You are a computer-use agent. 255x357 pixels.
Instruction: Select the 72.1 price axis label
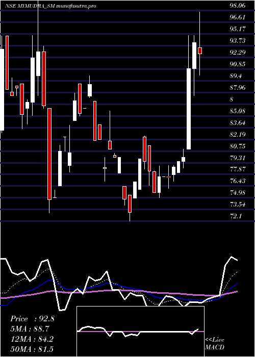click(236, 216)
